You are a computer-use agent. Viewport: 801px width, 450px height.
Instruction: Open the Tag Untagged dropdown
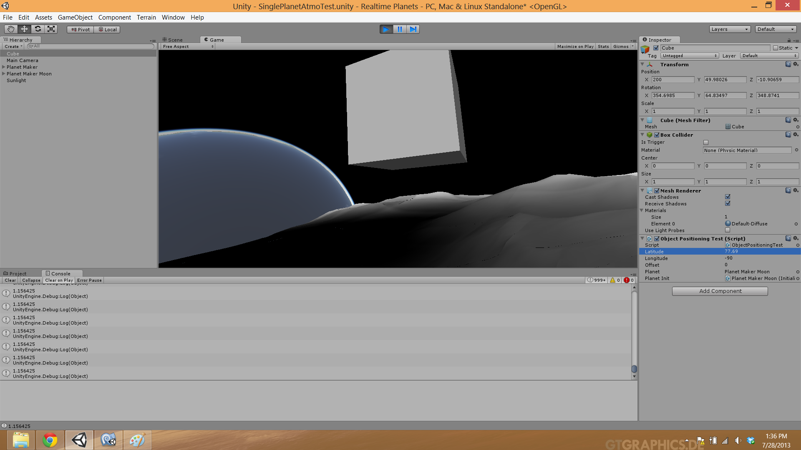coord(690,56)
